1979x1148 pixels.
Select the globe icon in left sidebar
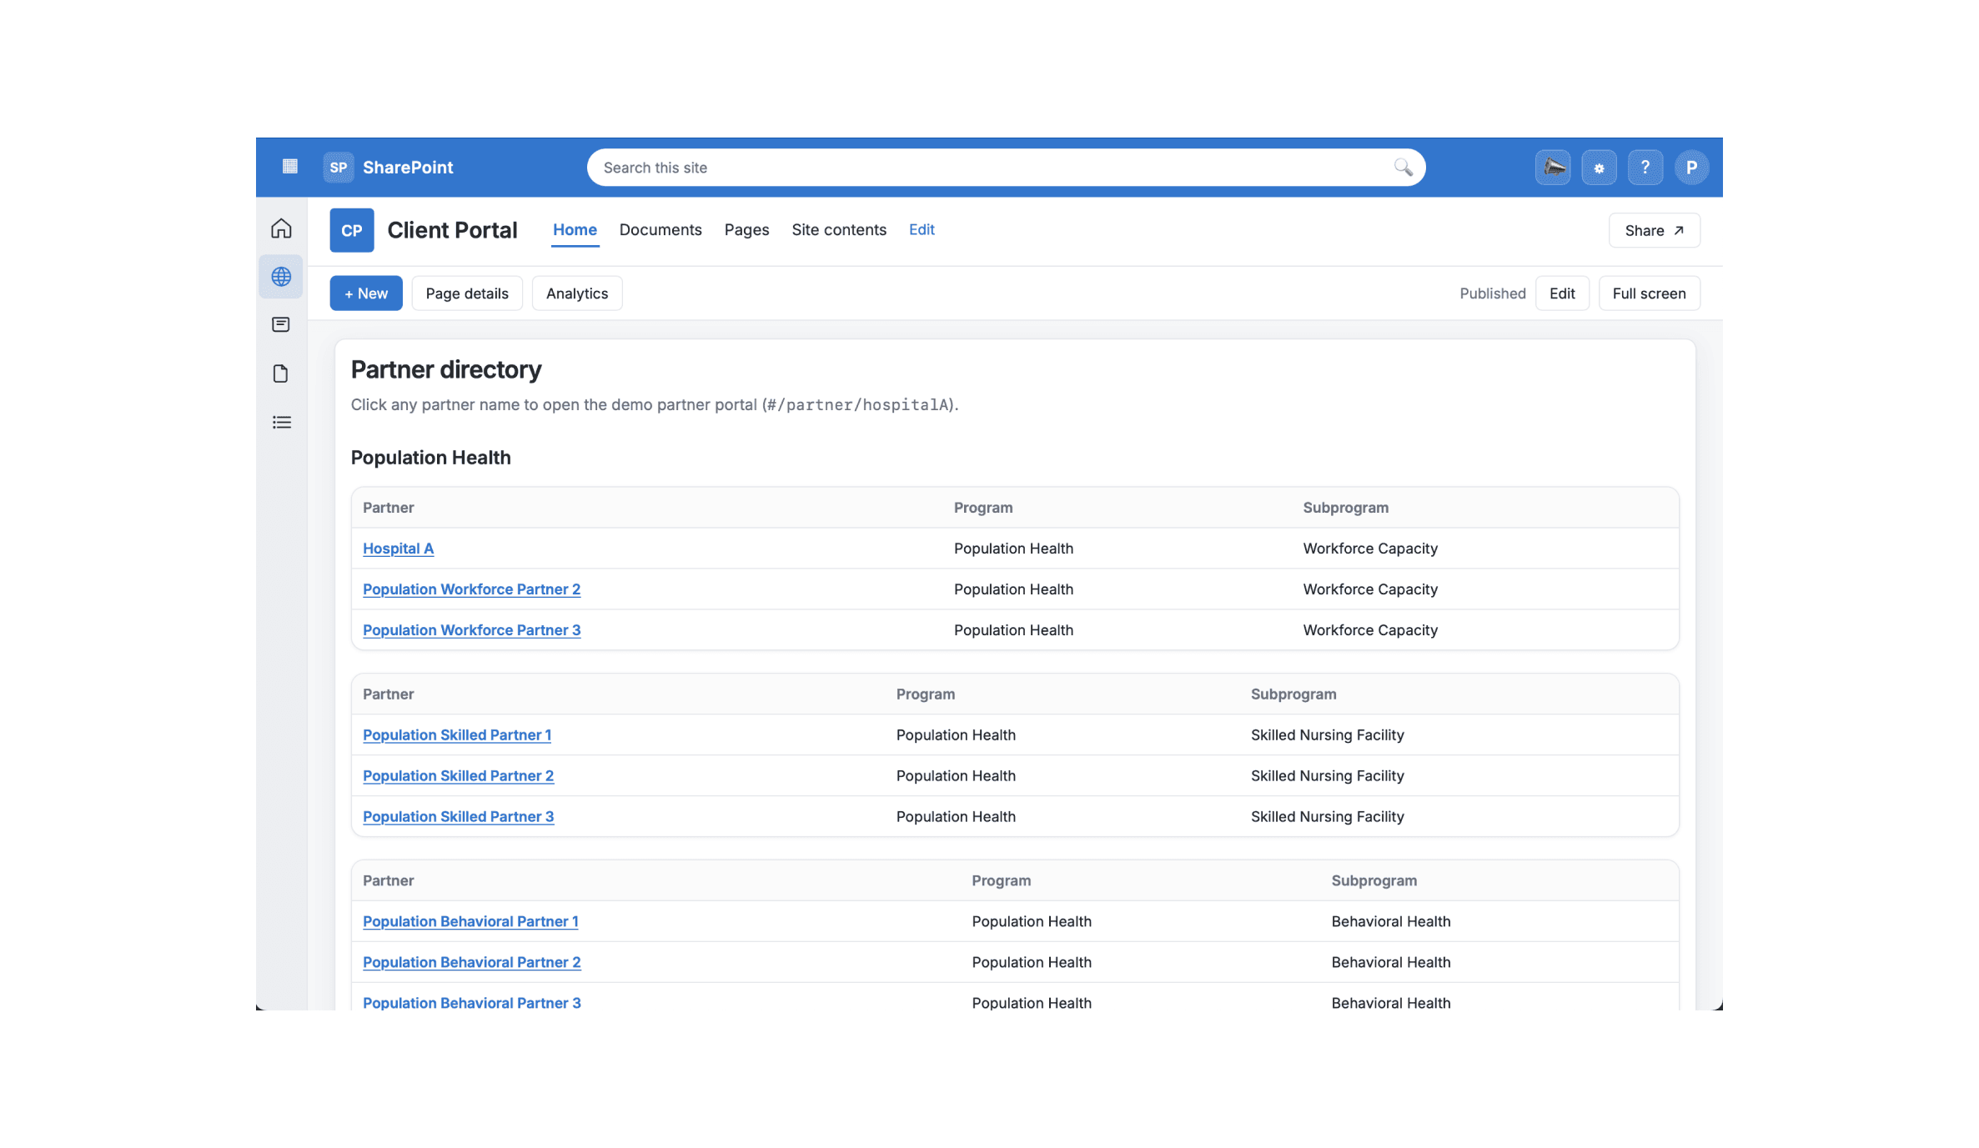(x=281, y=276)
